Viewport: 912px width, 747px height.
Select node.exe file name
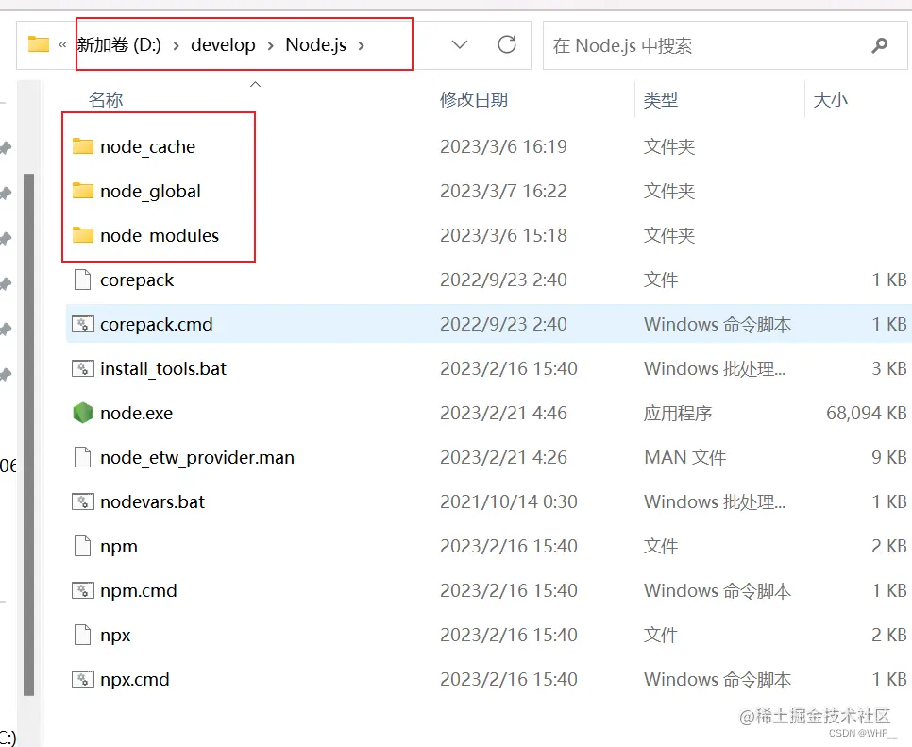[136, 413]
